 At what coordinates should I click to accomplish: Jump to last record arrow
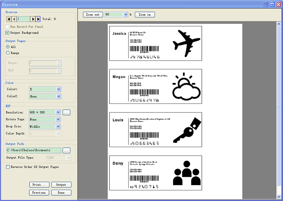pyautogui.click(x=38, y=19)
